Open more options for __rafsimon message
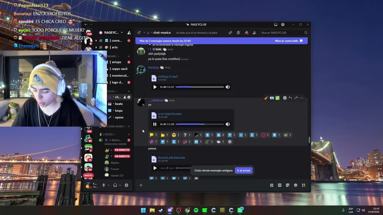 (302, 98)
